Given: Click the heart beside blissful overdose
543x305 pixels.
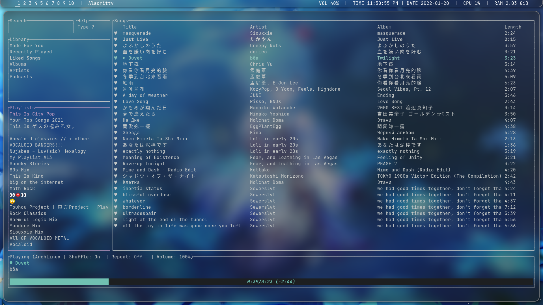Looking at the screenshot, I should click(116, 195).
